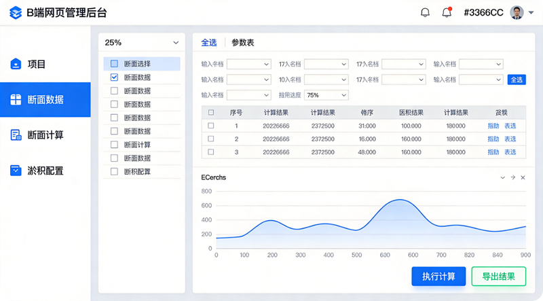
Task: Click the layered app logo icon
Action: pyautogui.click(x=16, y=13)
